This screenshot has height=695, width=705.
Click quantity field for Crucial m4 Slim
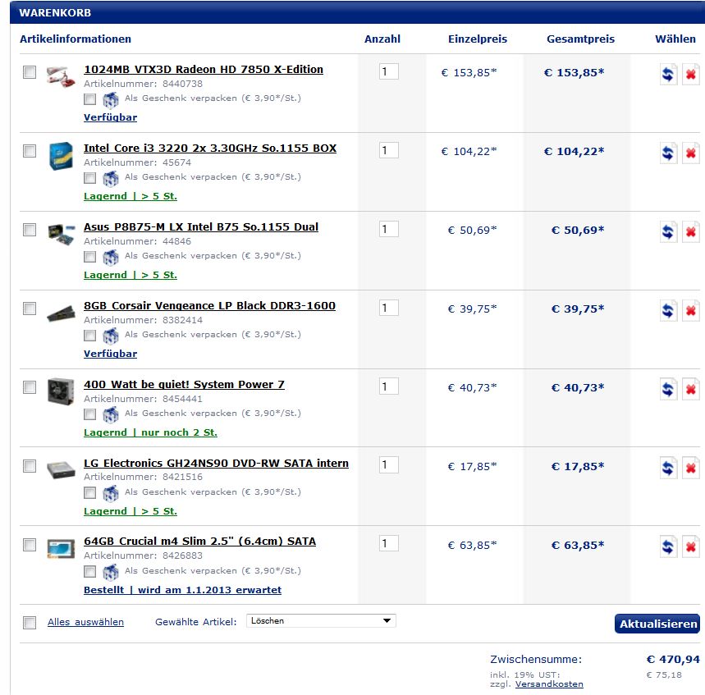point(389,543)
